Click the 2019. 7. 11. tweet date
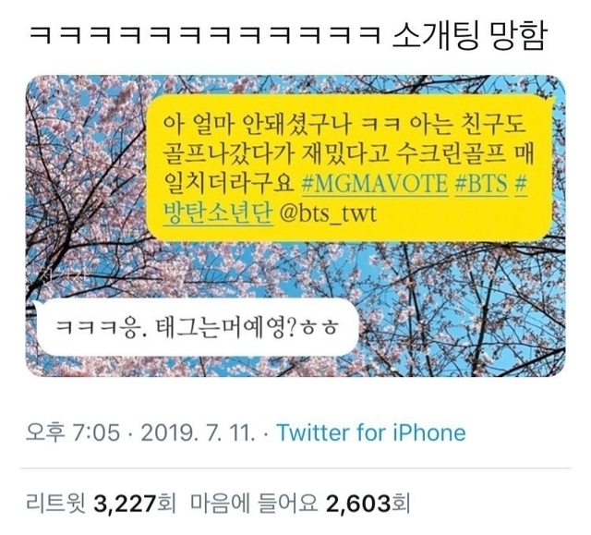Viewport: 591px width, 535px height. [x=199, y=432]
